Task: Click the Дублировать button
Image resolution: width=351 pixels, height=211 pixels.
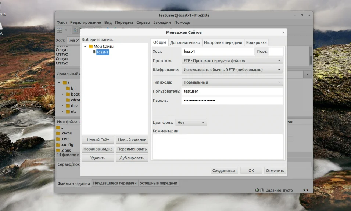Action: (x=132, y=158)
